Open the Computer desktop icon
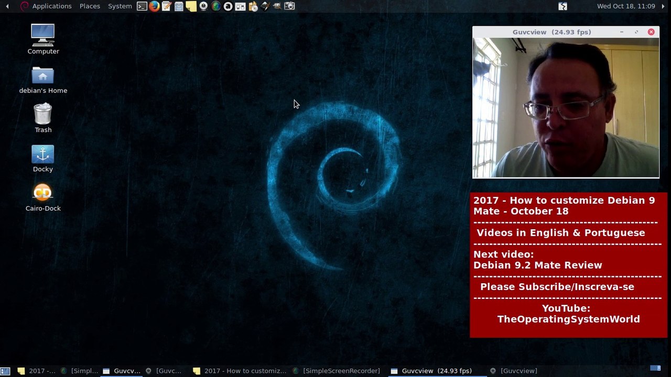The image size is (671, 377). pos(43,39)
